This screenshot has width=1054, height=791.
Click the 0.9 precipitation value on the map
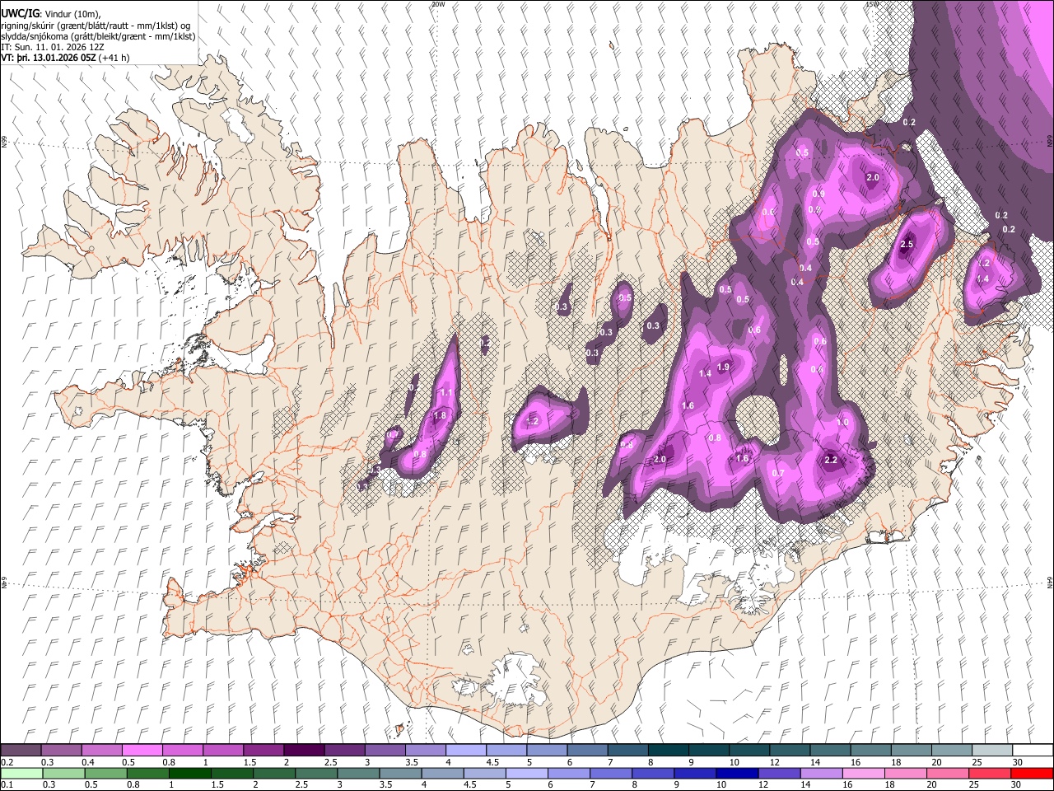point(818,194)
